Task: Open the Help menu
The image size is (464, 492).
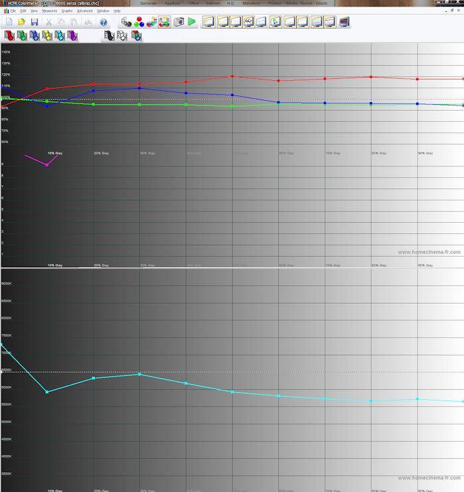Action: pyautogui.click(x=117, y=11)
